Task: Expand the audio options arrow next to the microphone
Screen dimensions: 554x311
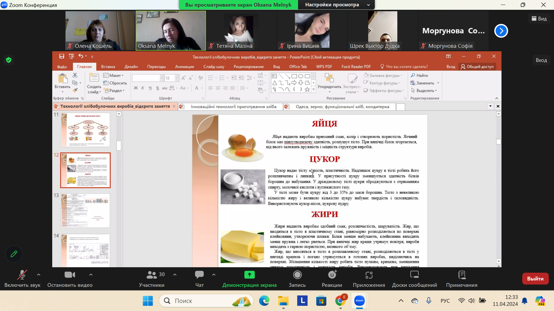Action: point(39,275)
